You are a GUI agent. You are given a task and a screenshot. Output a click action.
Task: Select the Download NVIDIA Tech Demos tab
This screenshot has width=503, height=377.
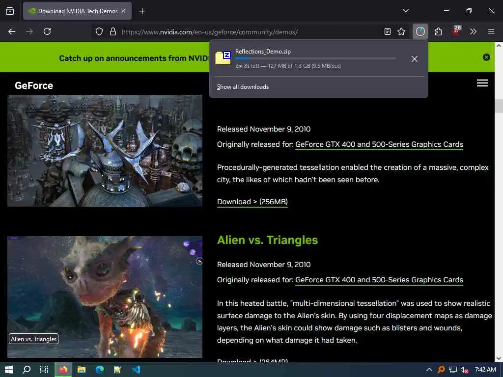[x=77, y=11]
